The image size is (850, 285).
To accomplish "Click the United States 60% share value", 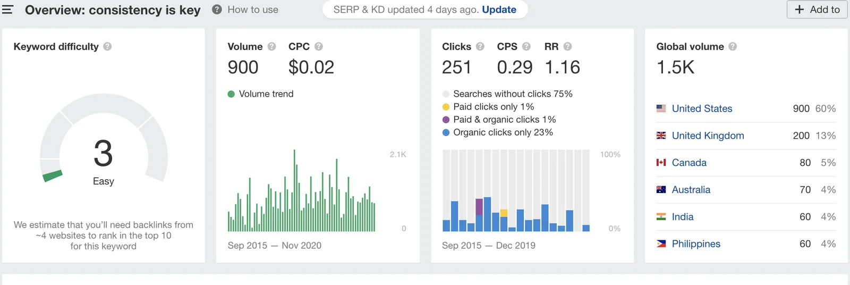I will [826, 108].
